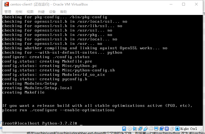Click the optical disc status icon
The width and height of the screenshot is (205, 134).
pos(130,129)
